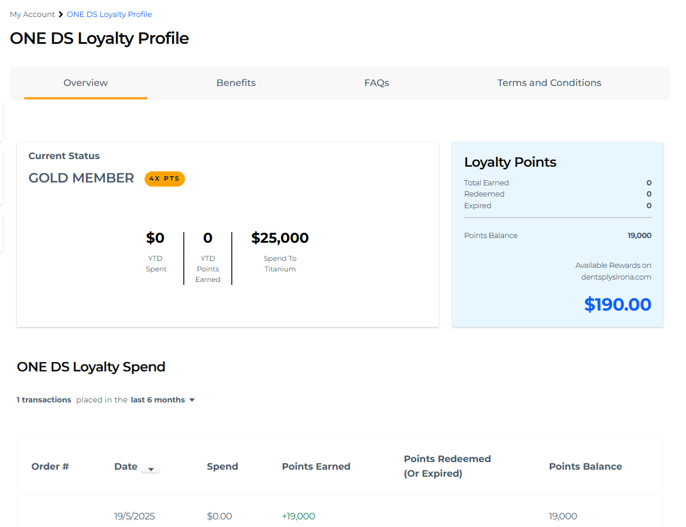Switch to the Benefits tab
The width and height of the screenshot is (686, 527).
click(x=236, y=82)
